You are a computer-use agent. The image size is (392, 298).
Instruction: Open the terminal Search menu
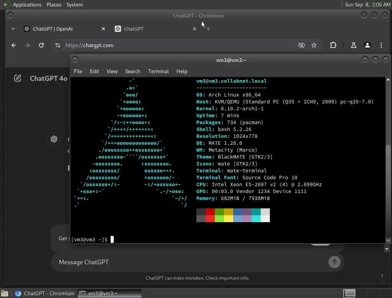(x=132, y=71)
